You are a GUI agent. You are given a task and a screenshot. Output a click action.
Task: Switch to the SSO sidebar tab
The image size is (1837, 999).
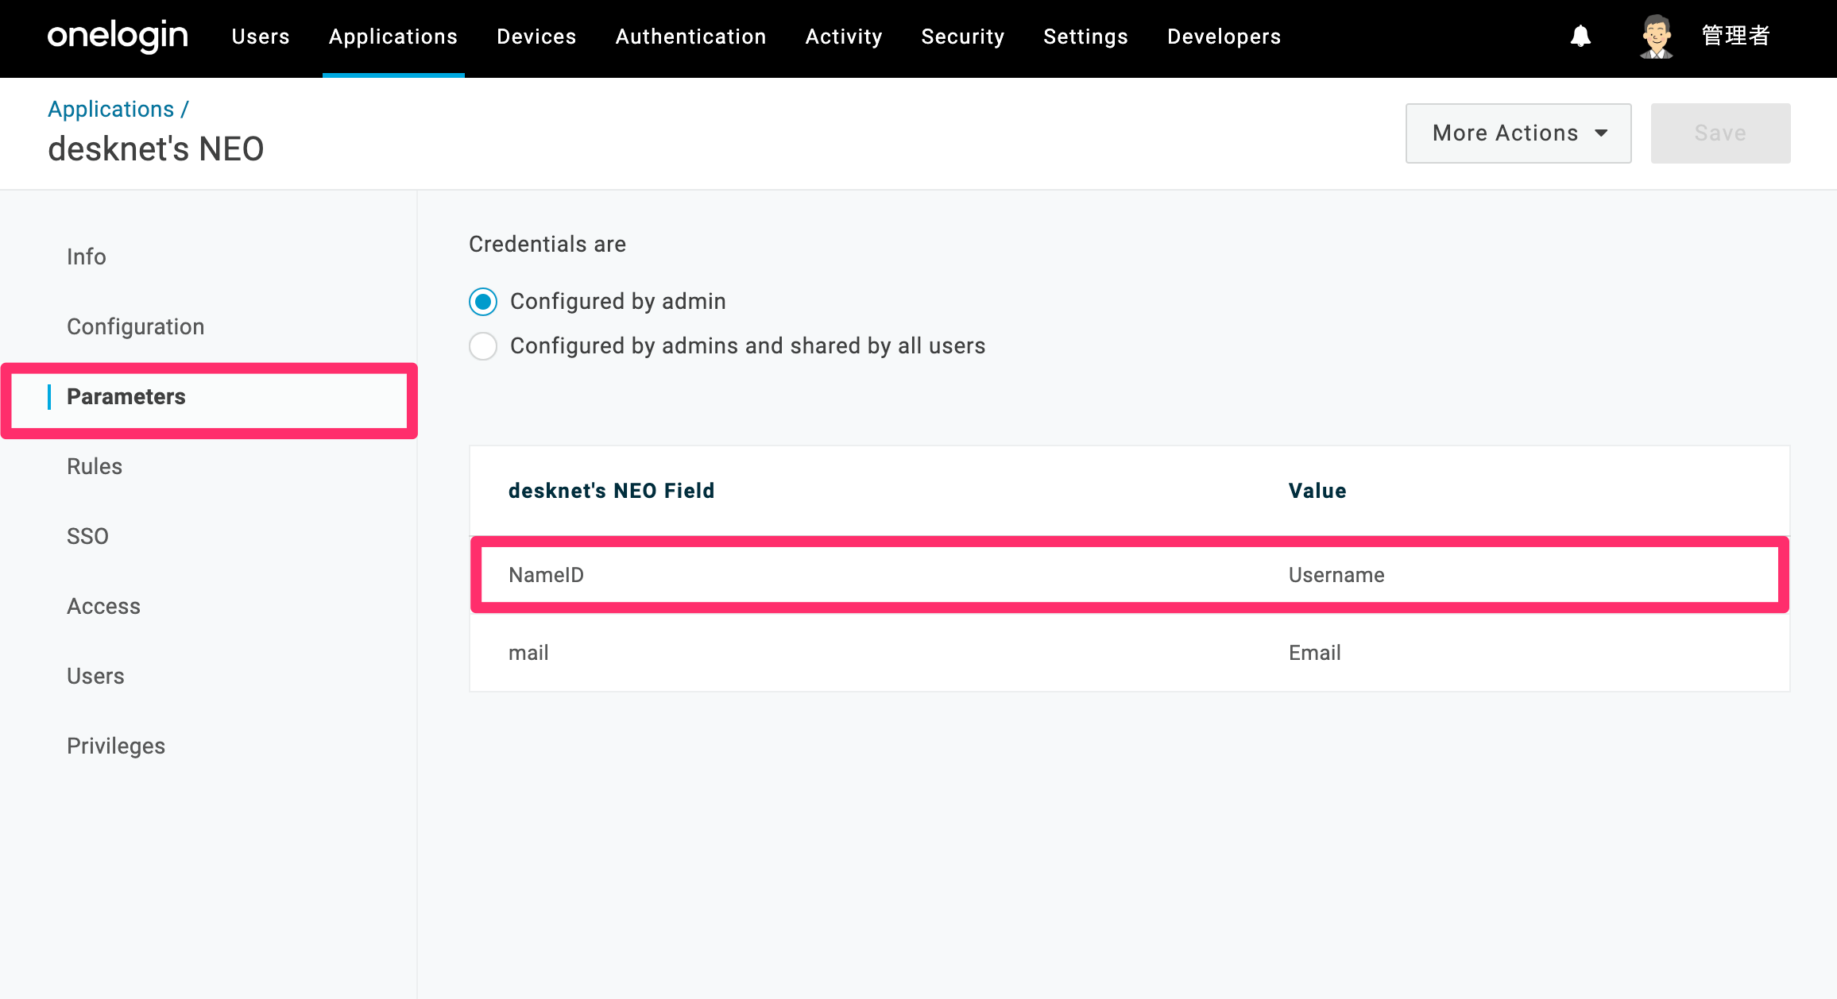(x=87, y=536)
